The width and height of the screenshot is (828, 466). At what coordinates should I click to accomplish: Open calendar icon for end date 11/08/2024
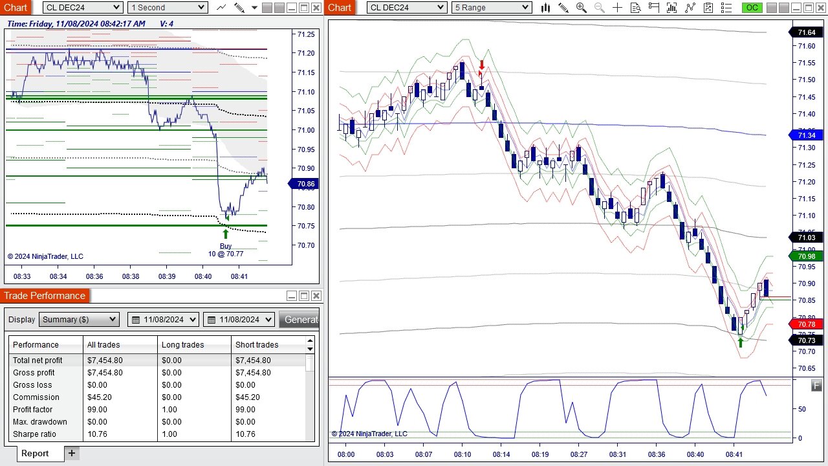[x=212, y=319]
